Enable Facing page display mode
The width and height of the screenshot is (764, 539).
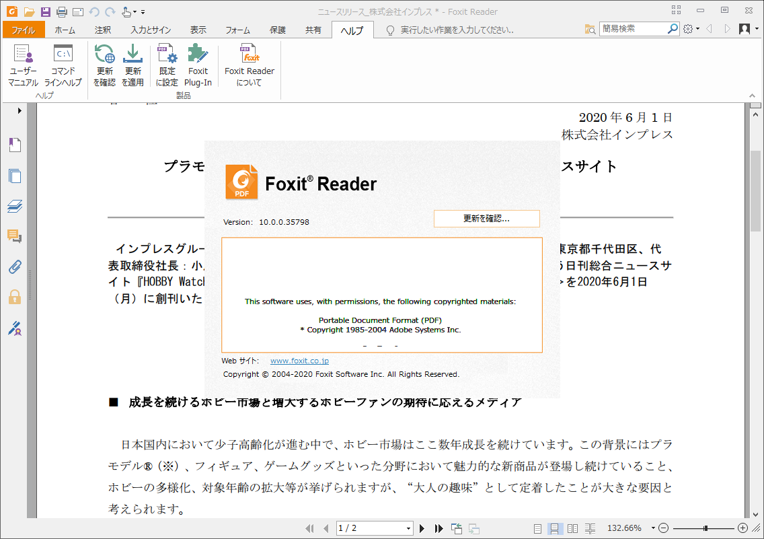coord(572,528)
